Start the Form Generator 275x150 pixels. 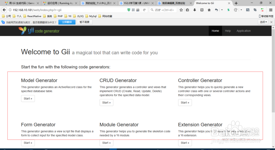28,143
